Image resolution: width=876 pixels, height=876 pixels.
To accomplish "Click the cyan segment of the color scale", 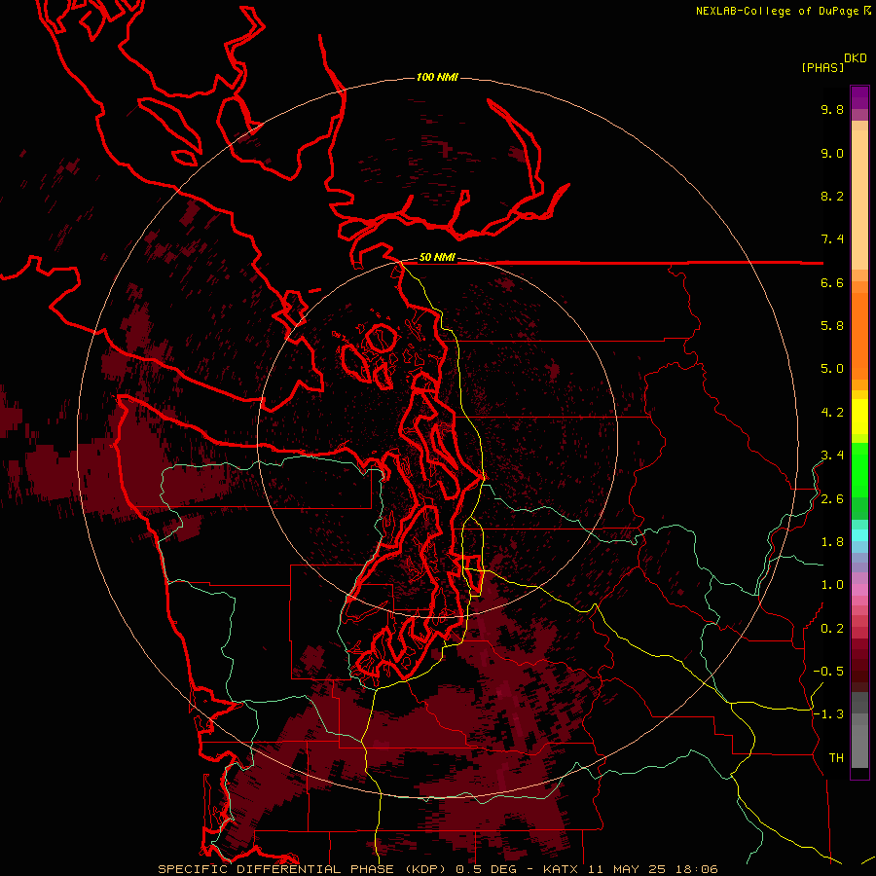I will coord(859,535).
